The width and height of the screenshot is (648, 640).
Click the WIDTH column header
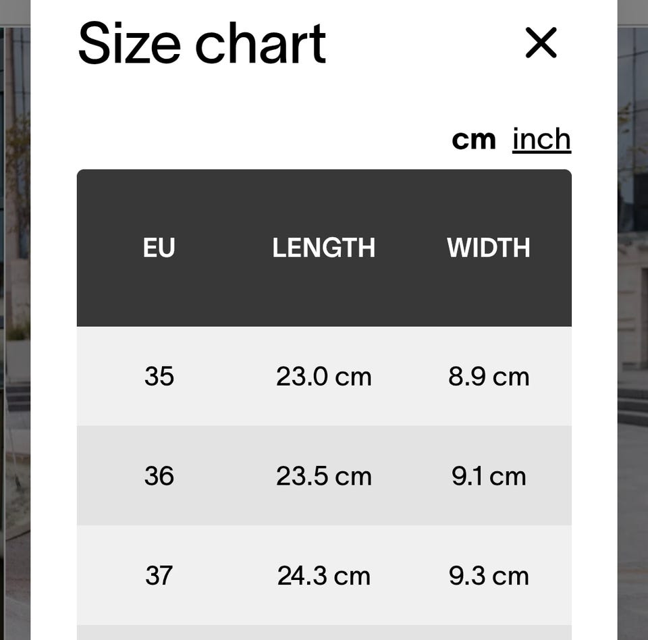click(488, 248)
